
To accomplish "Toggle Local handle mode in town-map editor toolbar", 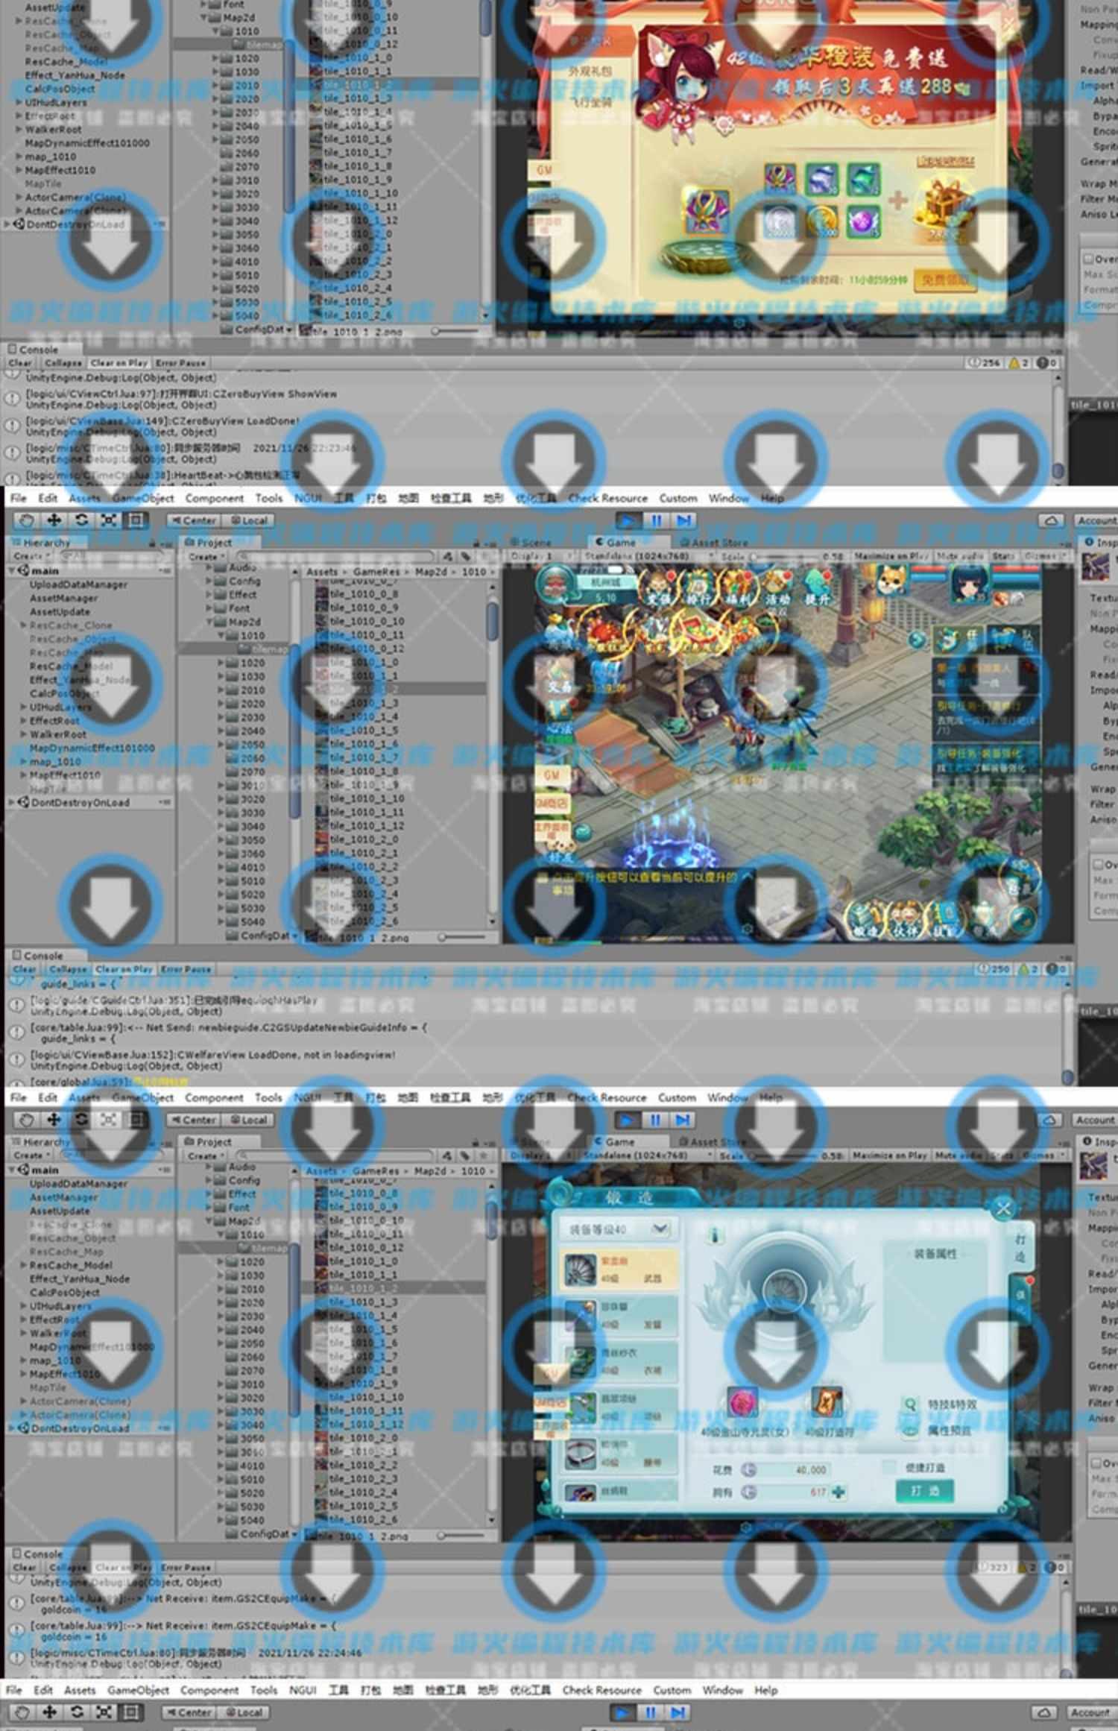I will pyautogui.click(x=249, y=520).
